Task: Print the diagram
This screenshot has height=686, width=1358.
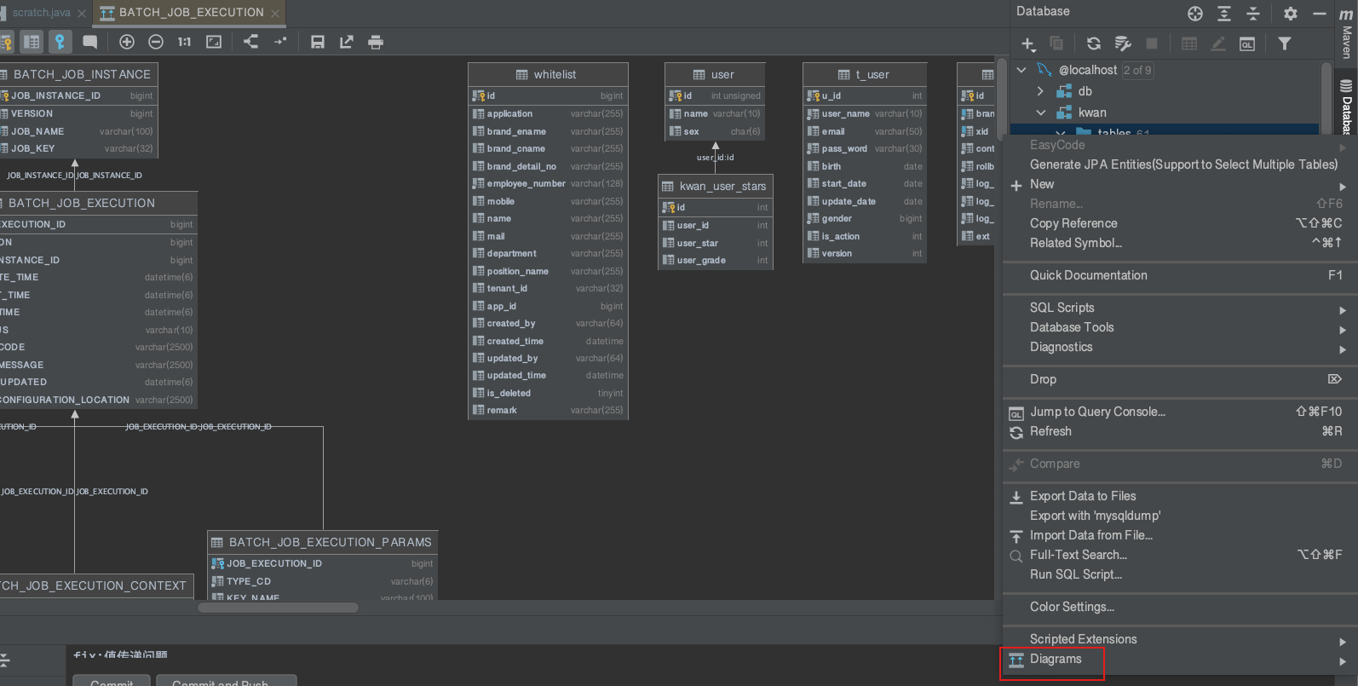Action: click(x=376, y=42)
